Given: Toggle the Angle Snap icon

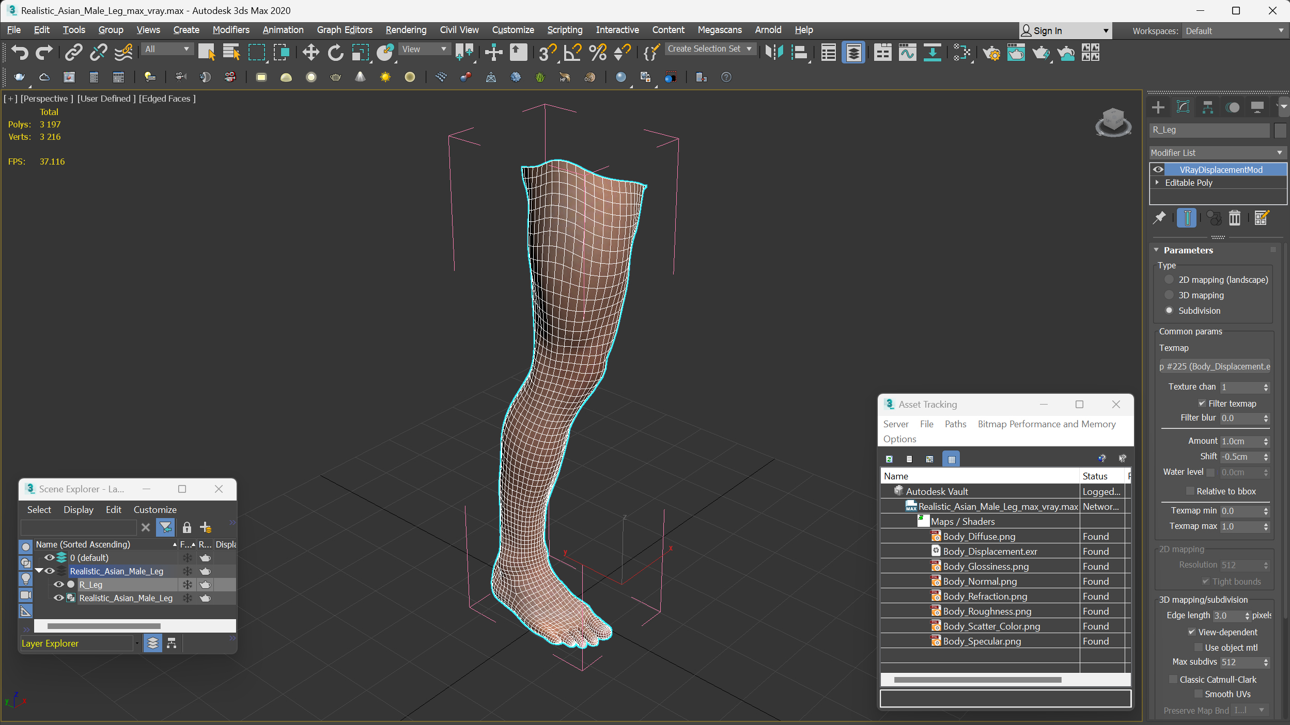Looking at the screenshot, I should point(572,52).
